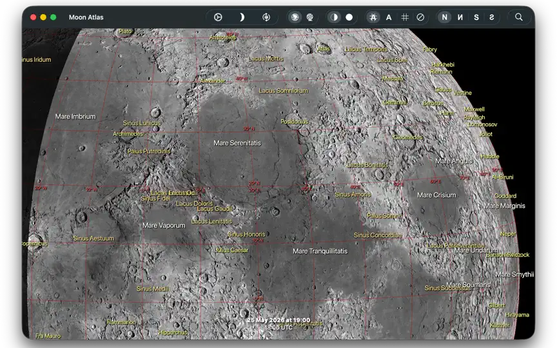Toggle the plain A labels icon
Viewport: 557px width, 348px height.
[x=389, y=17]
